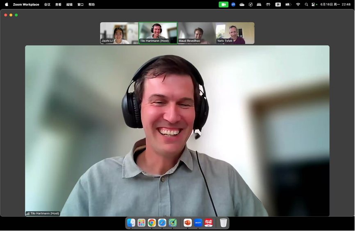355x231 pixels.
Task: Open the 查看 menu
Action: pos(58,5)
